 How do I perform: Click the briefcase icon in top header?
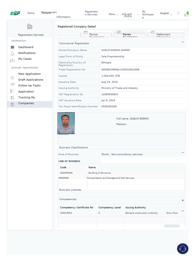178,13
